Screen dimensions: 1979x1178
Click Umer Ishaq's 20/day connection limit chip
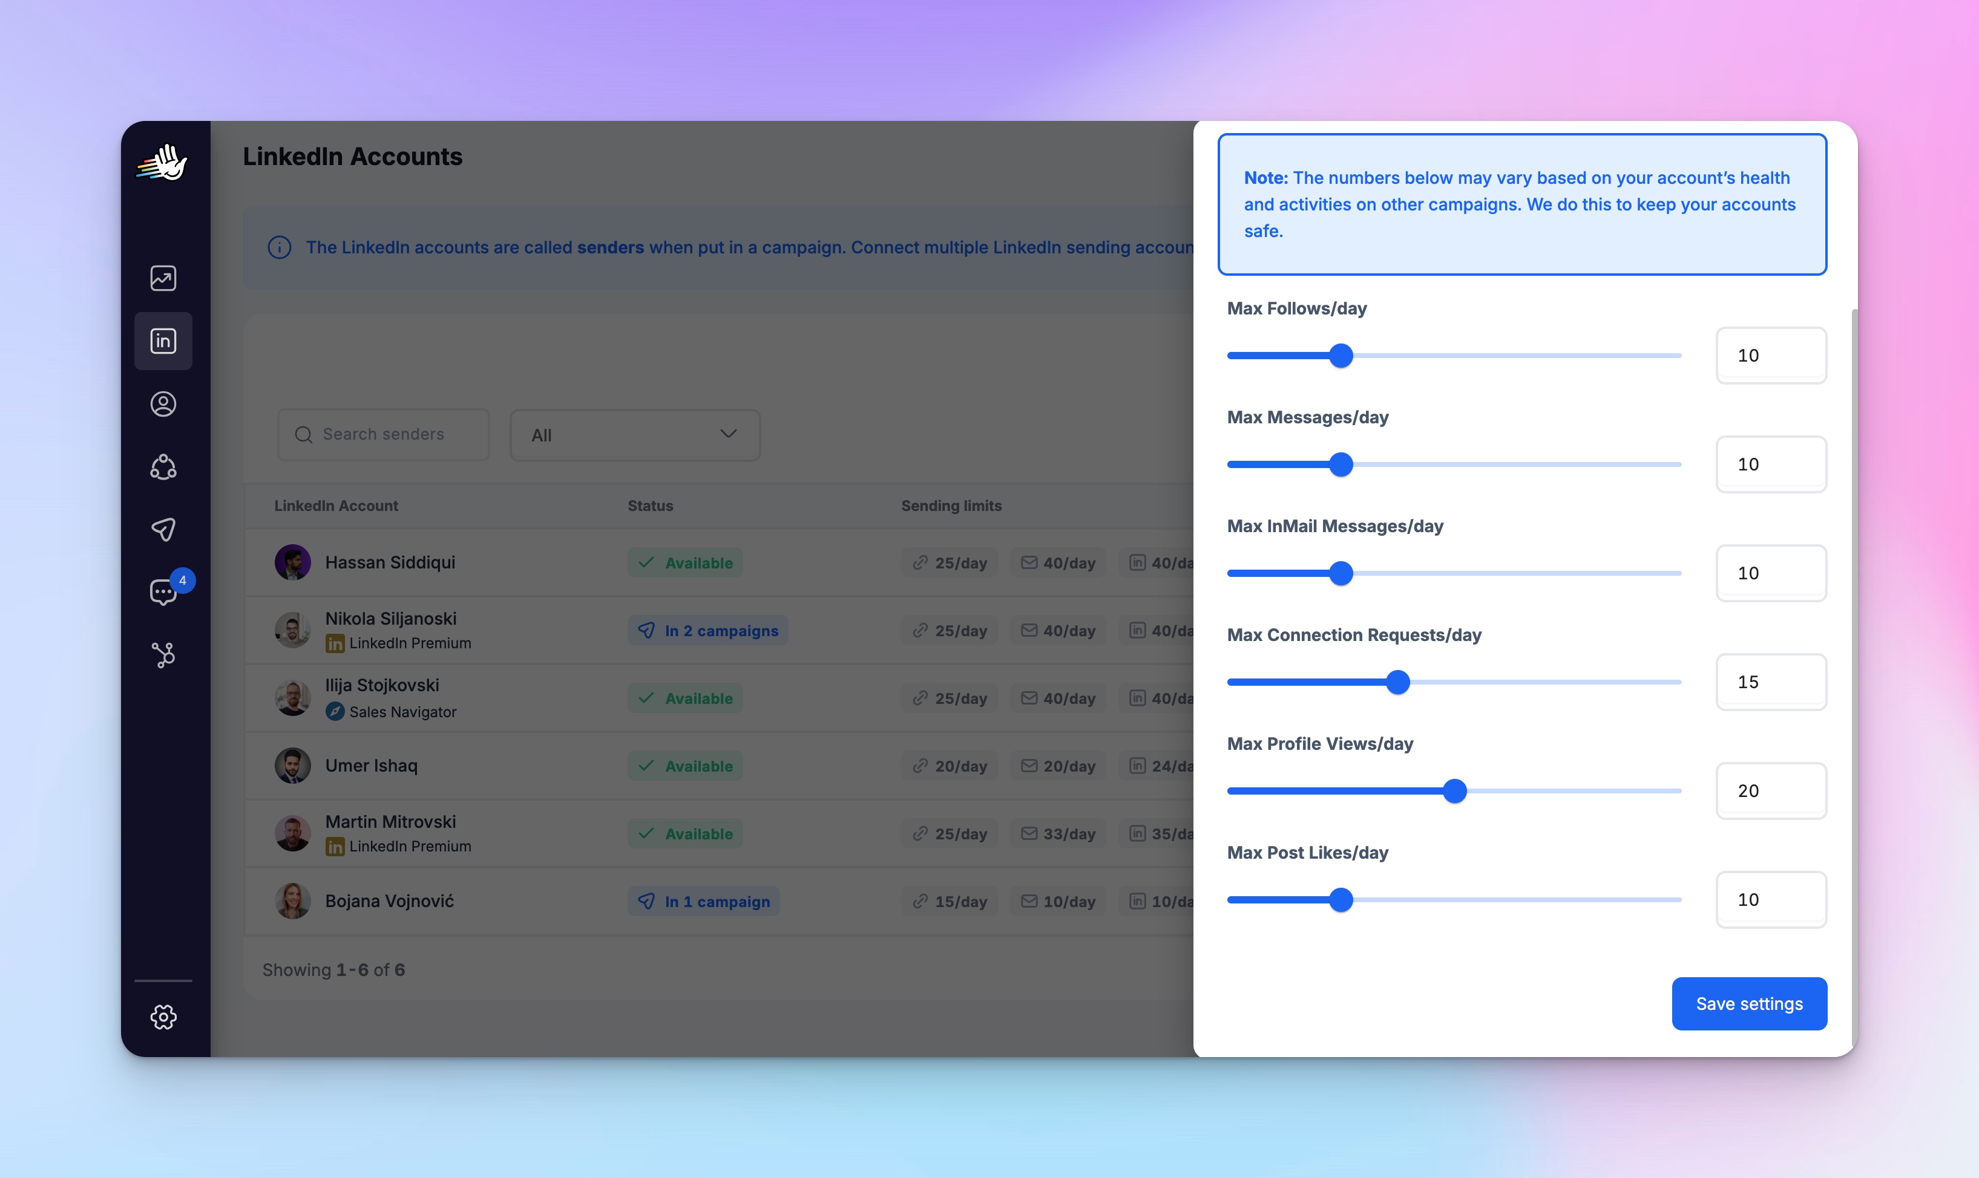[x=950, y=766]
